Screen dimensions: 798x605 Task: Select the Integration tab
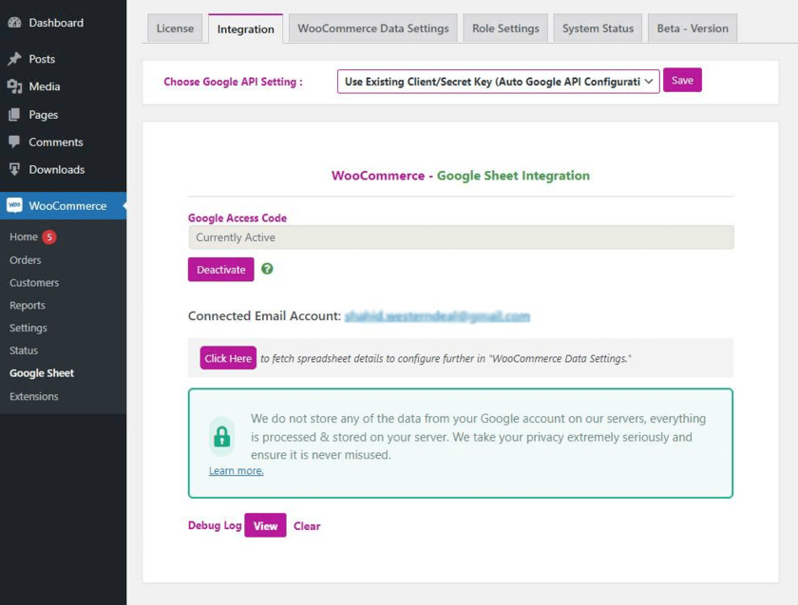click(x=245, y=29)
